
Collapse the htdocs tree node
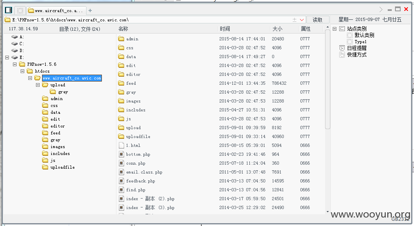(23, 71)
